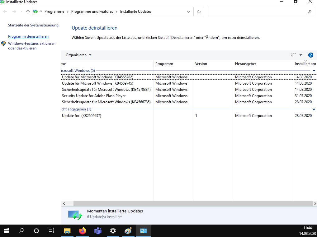Expand the hidden breadcrumb path chevrons
The height and width of the screenshot is (237, 317).
[41, 12]
